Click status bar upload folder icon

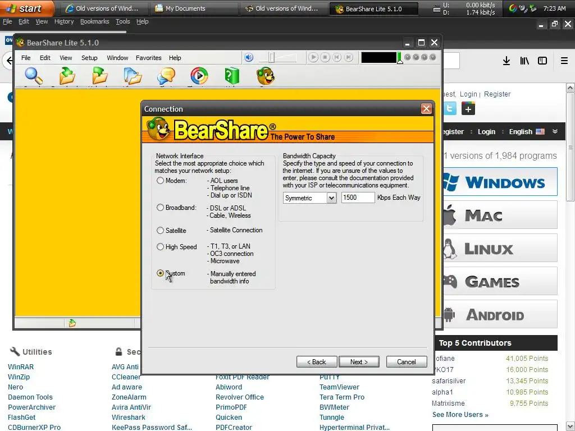(72, 323)
